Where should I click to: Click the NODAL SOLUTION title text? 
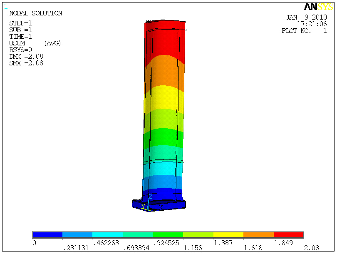pos(36,13)
